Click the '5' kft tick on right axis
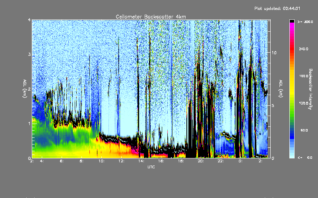This screenshot has height=198, width=318. click(273, 105)
